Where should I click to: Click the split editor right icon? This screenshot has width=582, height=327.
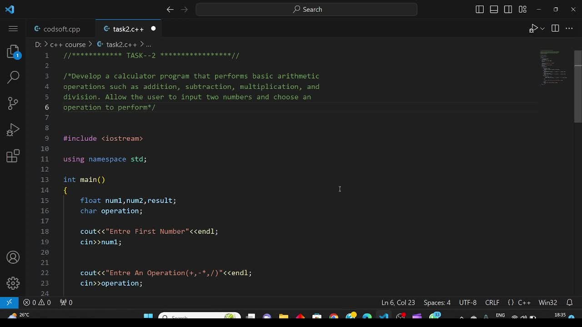click(555, 29)
